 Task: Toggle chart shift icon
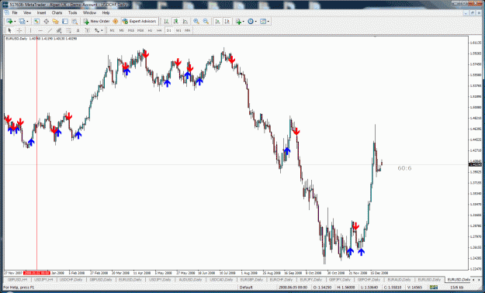pos(227,22)
